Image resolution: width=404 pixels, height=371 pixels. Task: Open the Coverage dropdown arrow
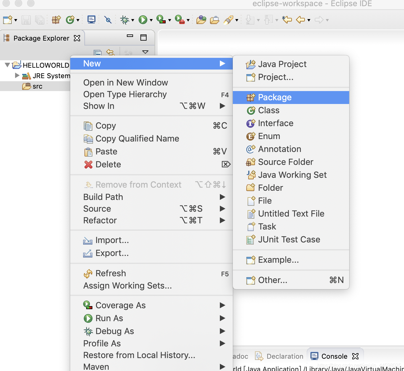coord(170,20)
